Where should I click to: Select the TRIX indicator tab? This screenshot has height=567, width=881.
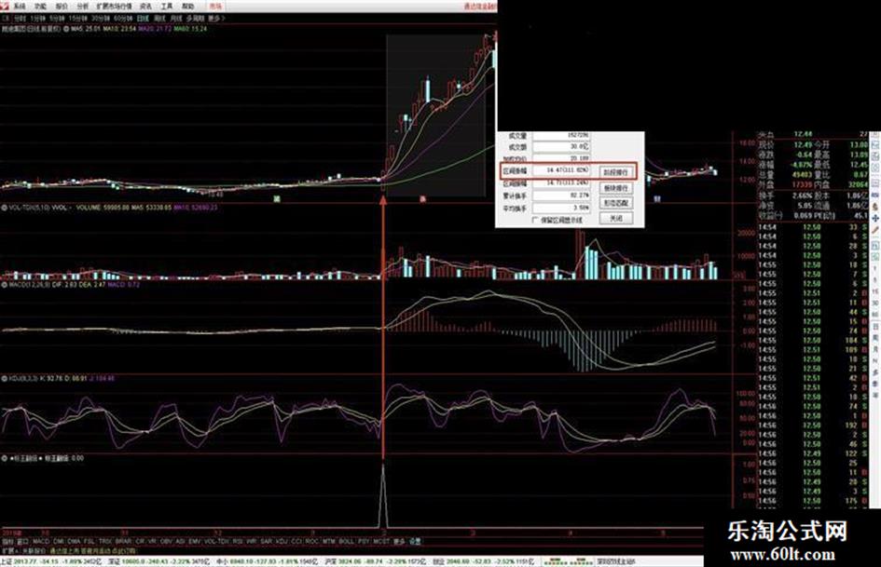coord(105,542)
